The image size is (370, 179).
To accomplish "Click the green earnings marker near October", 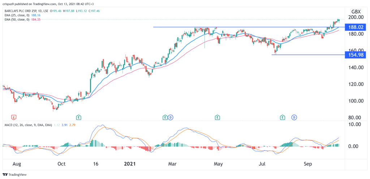I will [78, 117].
